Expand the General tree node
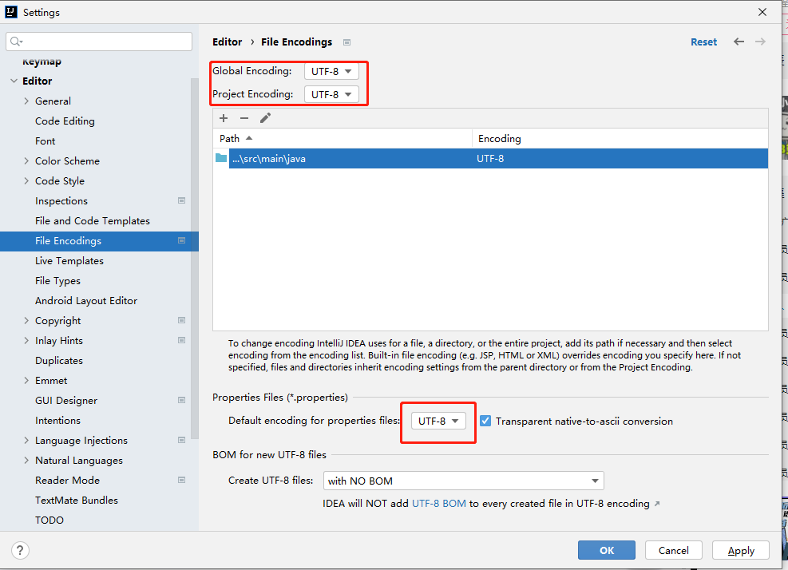 pyautogui.click(x=26, y=101)
